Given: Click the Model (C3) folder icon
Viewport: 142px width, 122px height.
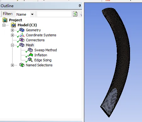Looking at the screenshot, I should click(x=14, y=25).
